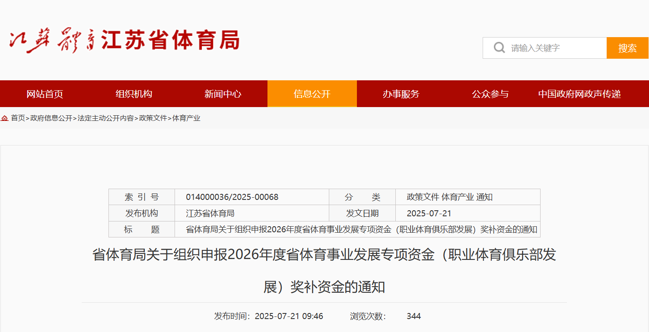
Task: Click the index number 014000036/2025-00068
Action: (232, 197)
